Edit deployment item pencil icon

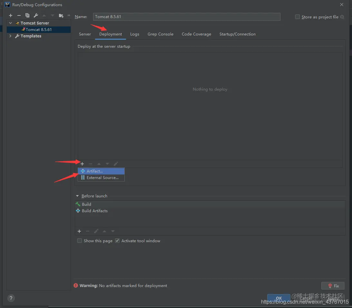point(116,164)
